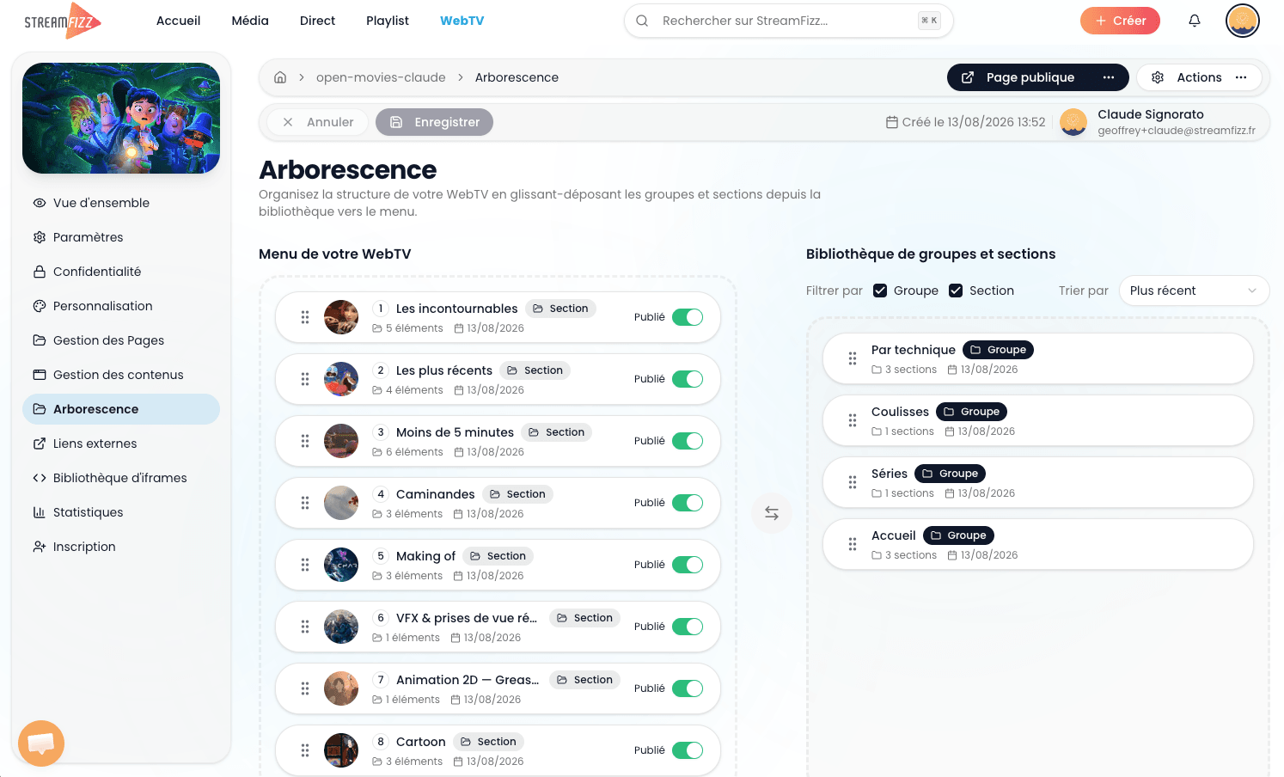This screenshot has width=1284, height=777.
Task: Open user avatar menu in header
Action: coord(1243,21)
